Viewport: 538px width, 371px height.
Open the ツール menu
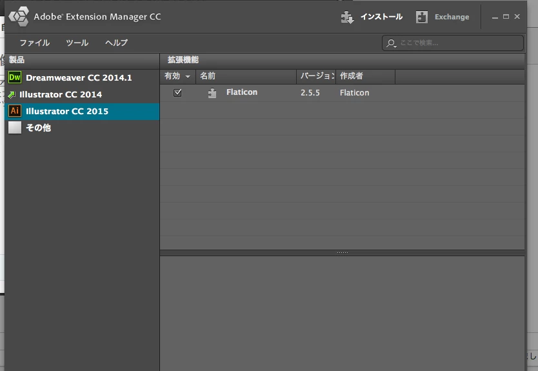point(77,43)
